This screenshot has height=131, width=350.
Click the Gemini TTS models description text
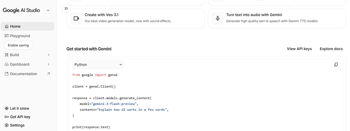272,21
